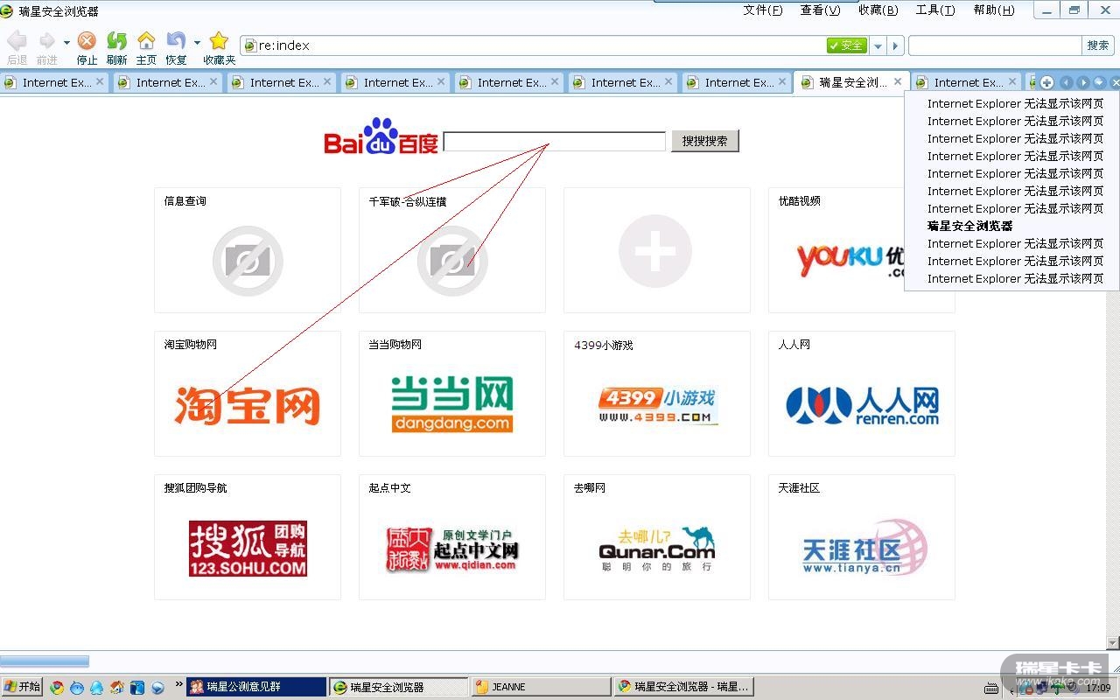Click the empty plus tile to add site
The image size is (1120, 700).
coord(657,250)
